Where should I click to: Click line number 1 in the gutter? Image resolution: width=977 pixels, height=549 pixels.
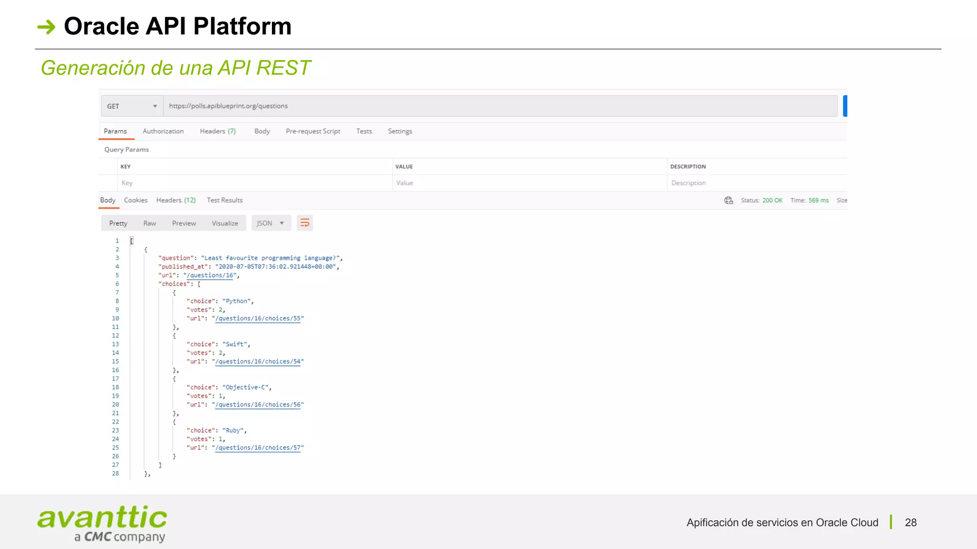tap(117, 241)
